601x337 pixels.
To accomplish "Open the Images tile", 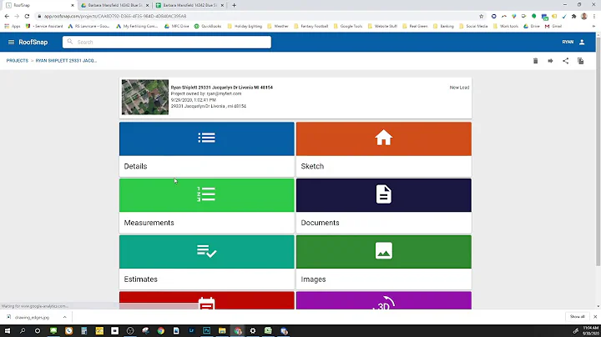I will tap(384, 262).
